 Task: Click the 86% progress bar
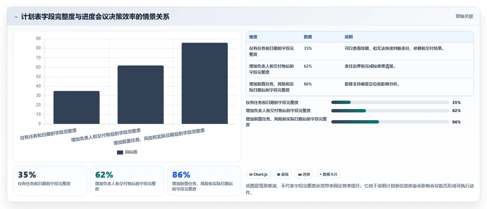(x=390, y=122)
